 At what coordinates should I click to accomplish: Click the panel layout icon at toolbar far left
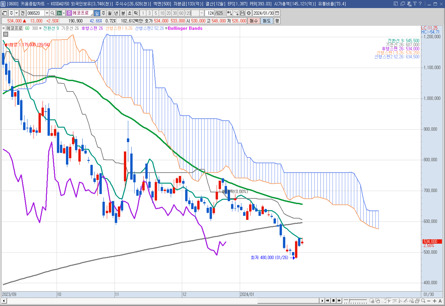click(x=4, y=13)
